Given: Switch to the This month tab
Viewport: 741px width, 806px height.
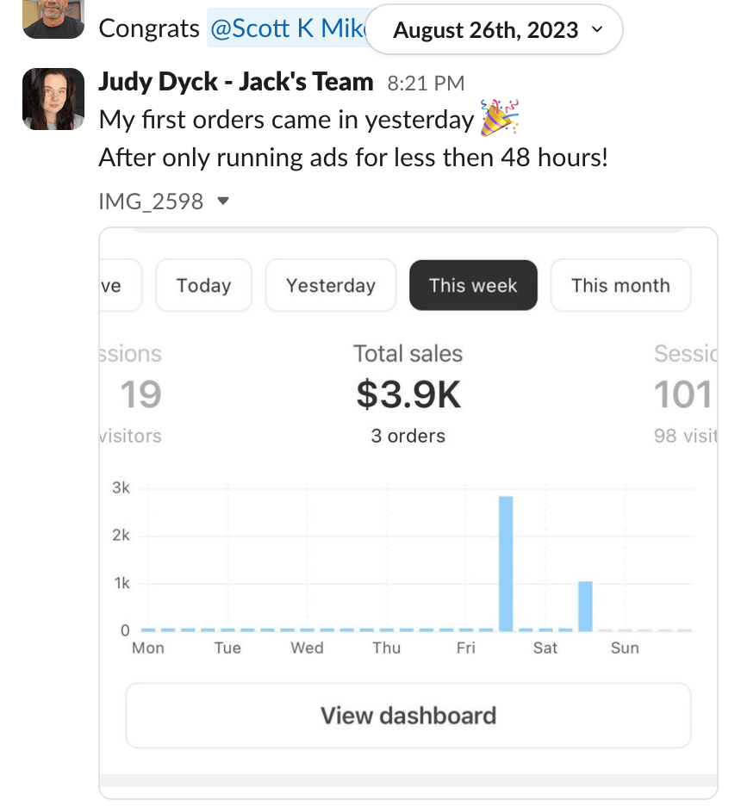Looking at the screenshot, I should point(620,285).
